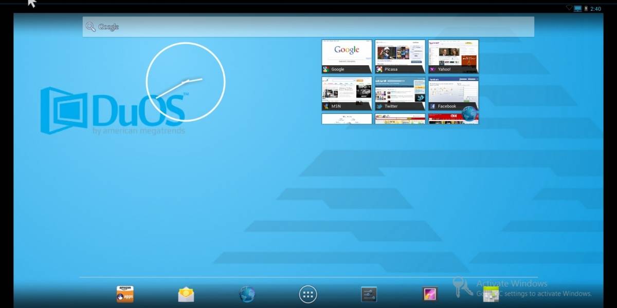Image resolution: width=617 pixels, height=308 pixels.
Task: Click the analog clock widget
Action: coord(186,82)
